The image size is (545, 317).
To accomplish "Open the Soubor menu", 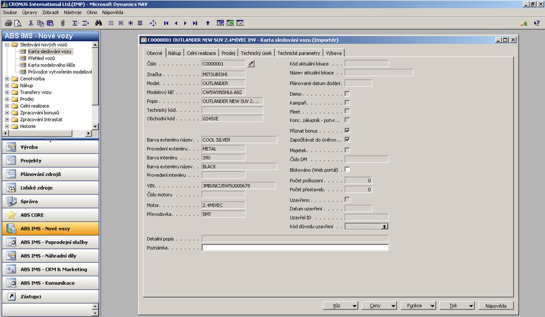I will [x=10, y=12].
